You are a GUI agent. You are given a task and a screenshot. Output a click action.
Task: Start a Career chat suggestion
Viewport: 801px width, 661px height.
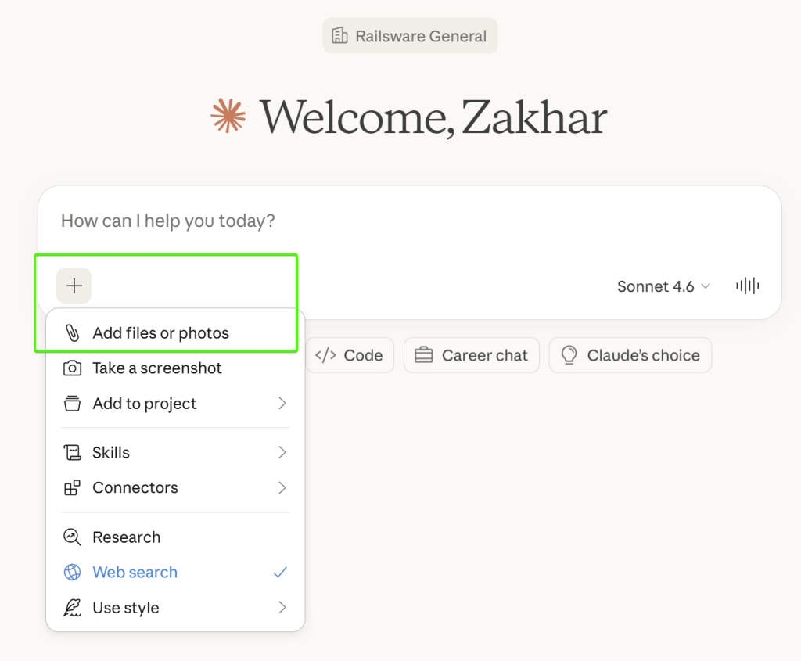tap(471, 355)
